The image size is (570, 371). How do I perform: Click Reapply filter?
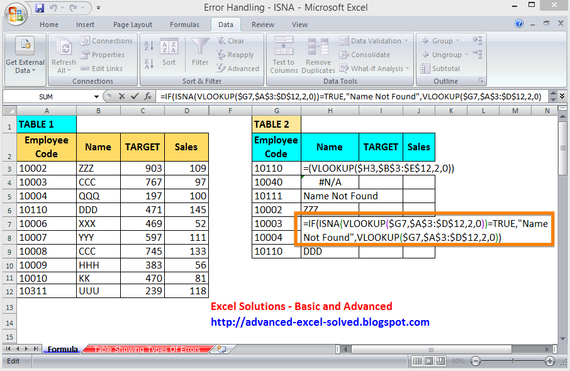pyautogui.click(x=235, y=55)
